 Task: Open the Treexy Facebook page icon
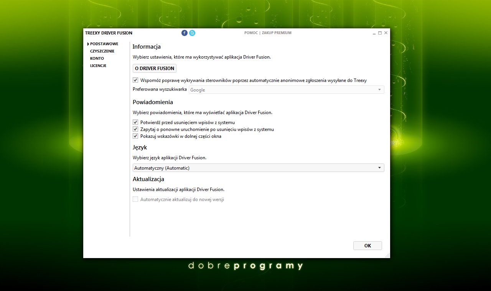click(x=185, y=33)
